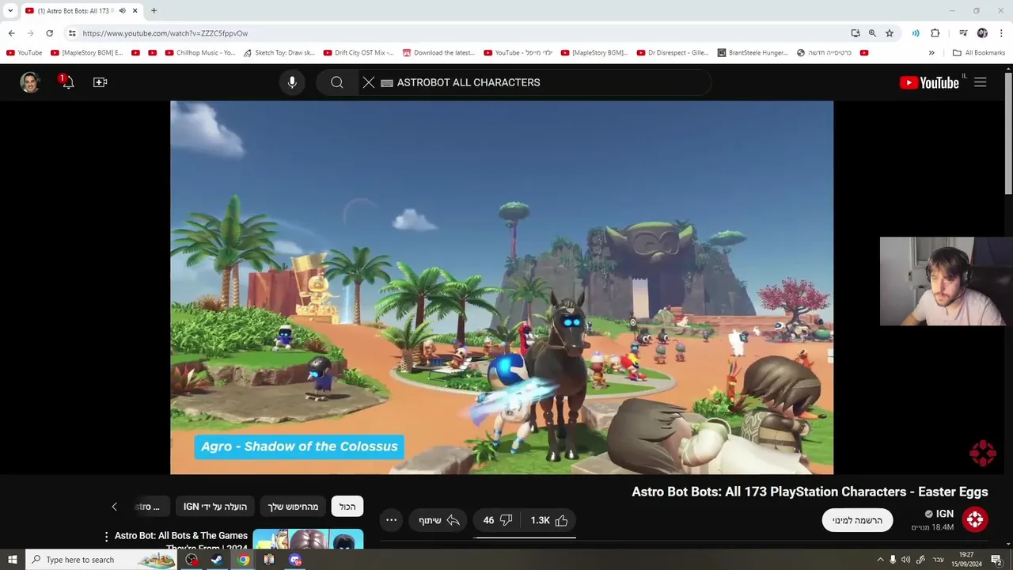Open options for the suggested video
The width and height of the screenshot is (1013, 570).
106,537
